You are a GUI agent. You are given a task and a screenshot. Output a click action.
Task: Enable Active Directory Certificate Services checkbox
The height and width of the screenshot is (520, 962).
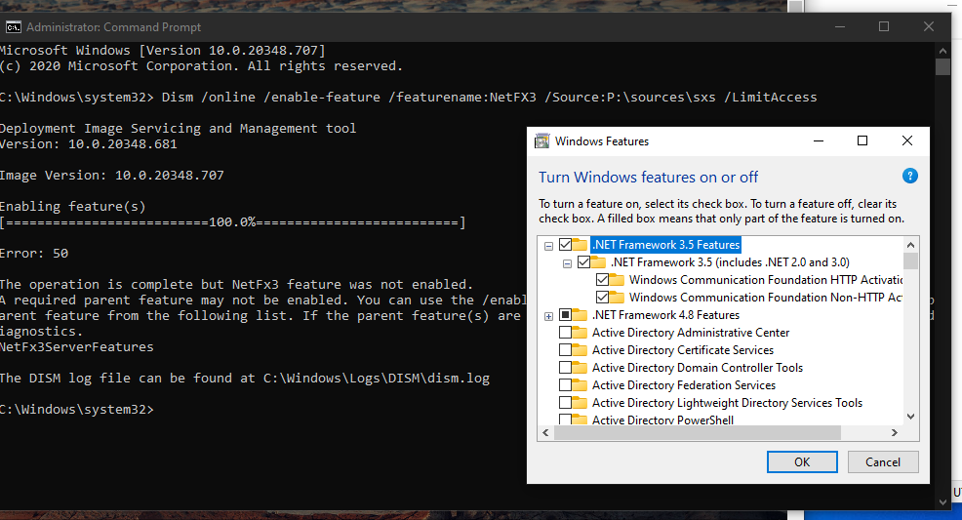(565, 350)
